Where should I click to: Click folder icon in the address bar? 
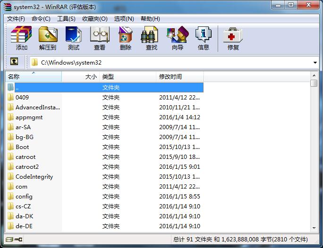tap(34, 62)
